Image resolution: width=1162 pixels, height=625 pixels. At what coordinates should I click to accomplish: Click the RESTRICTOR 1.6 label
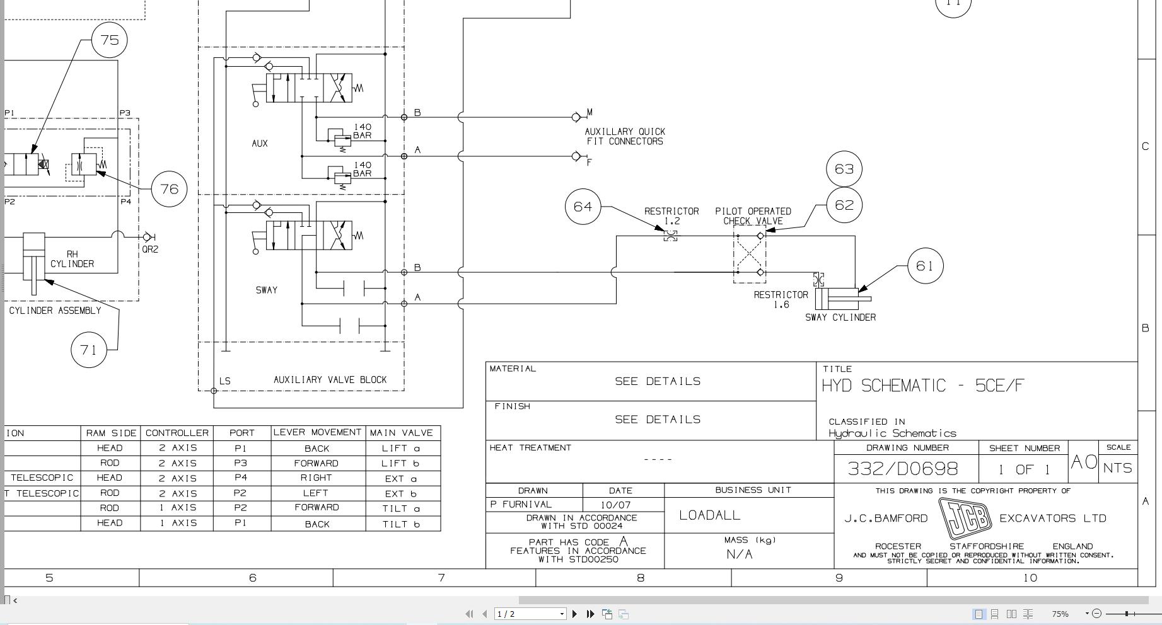point(781,299)
